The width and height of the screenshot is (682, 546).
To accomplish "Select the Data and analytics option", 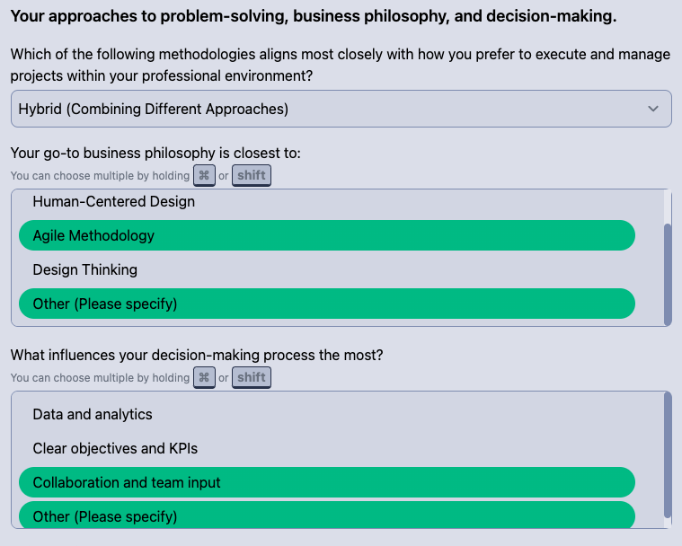I will tap(93, 415).
